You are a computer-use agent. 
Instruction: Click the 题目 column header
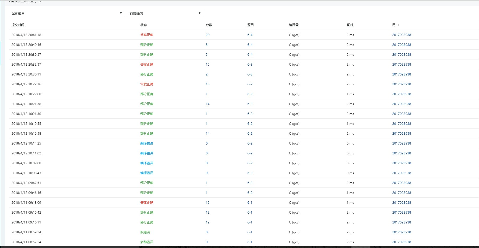251,25
